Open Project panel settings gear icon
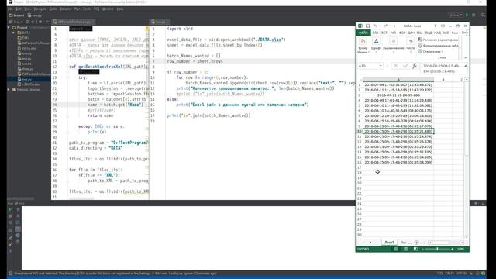 pyautogui.click(x=40, y=22)
